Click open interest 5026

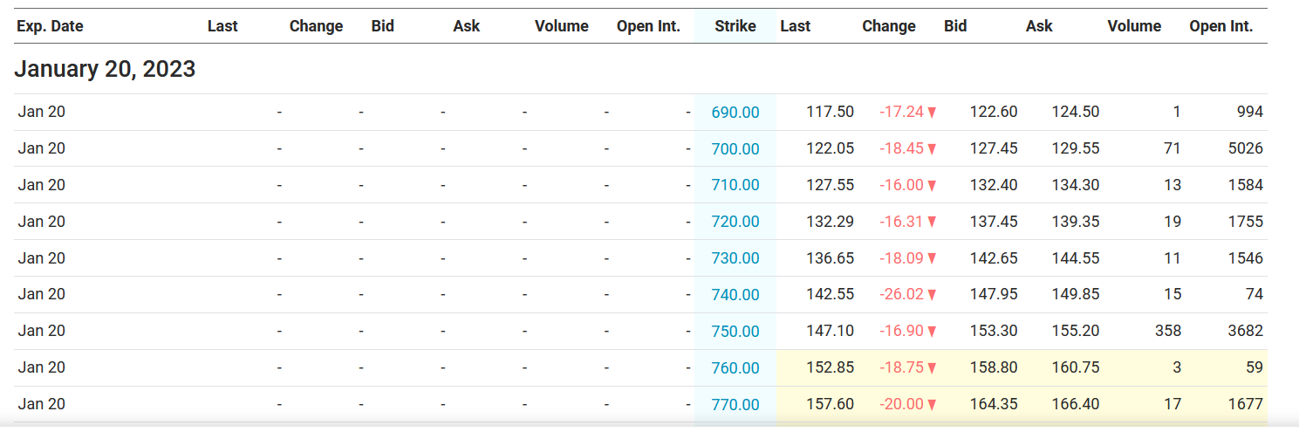point(1246,148)
